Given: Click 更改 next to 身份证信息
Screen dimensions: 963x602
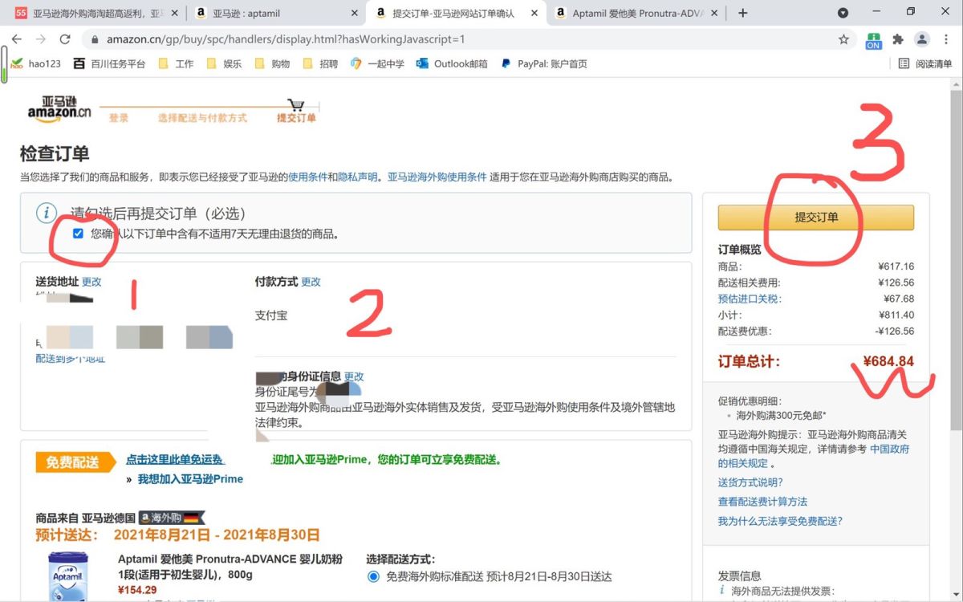Looking at the screenshot, I should pos(354,376).
